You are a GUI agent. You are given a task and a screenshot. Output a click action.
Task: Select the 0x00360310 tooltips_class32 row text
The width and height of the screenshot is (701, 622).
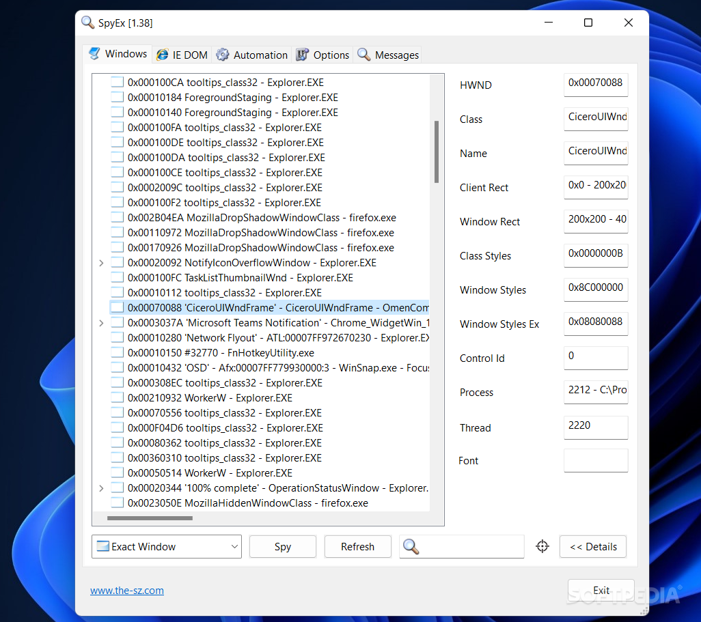[x=224, y=458]
